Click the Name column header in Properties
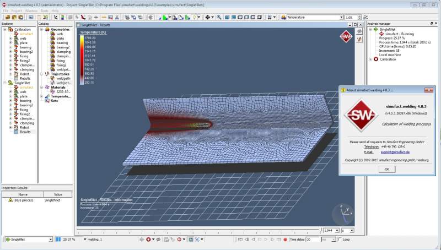This screenshot has height=250, width=441. [23, 194]
